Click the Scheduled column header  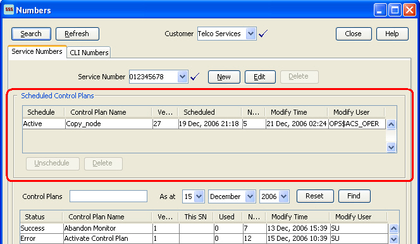click(210, 112)
